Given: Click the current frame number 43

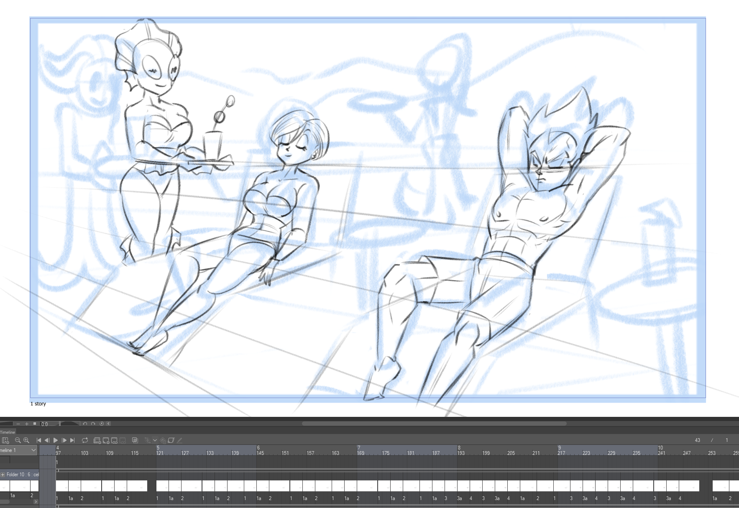Looking at the screenshot, I should click(x=697, y=440).
